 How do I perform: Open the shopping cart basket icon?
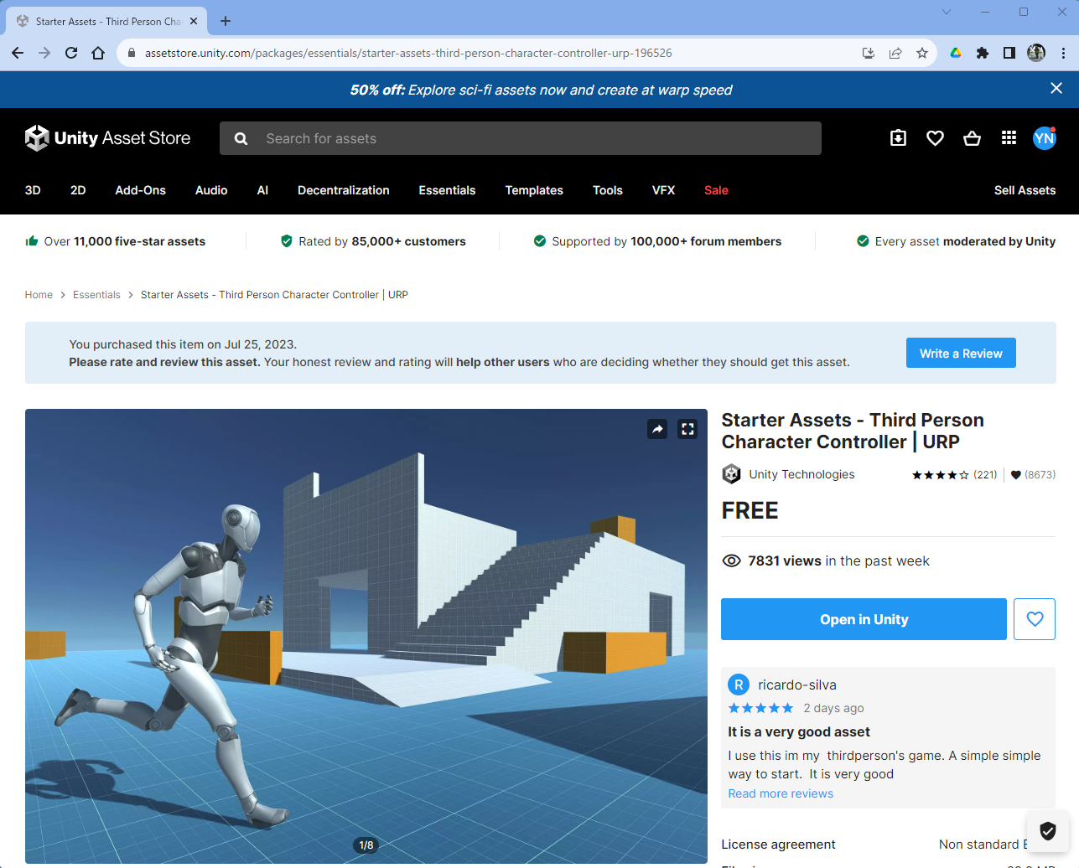[x=972, y=138]
